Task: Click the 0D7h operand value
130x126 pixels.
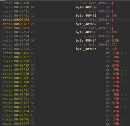Action: point(115,90)
